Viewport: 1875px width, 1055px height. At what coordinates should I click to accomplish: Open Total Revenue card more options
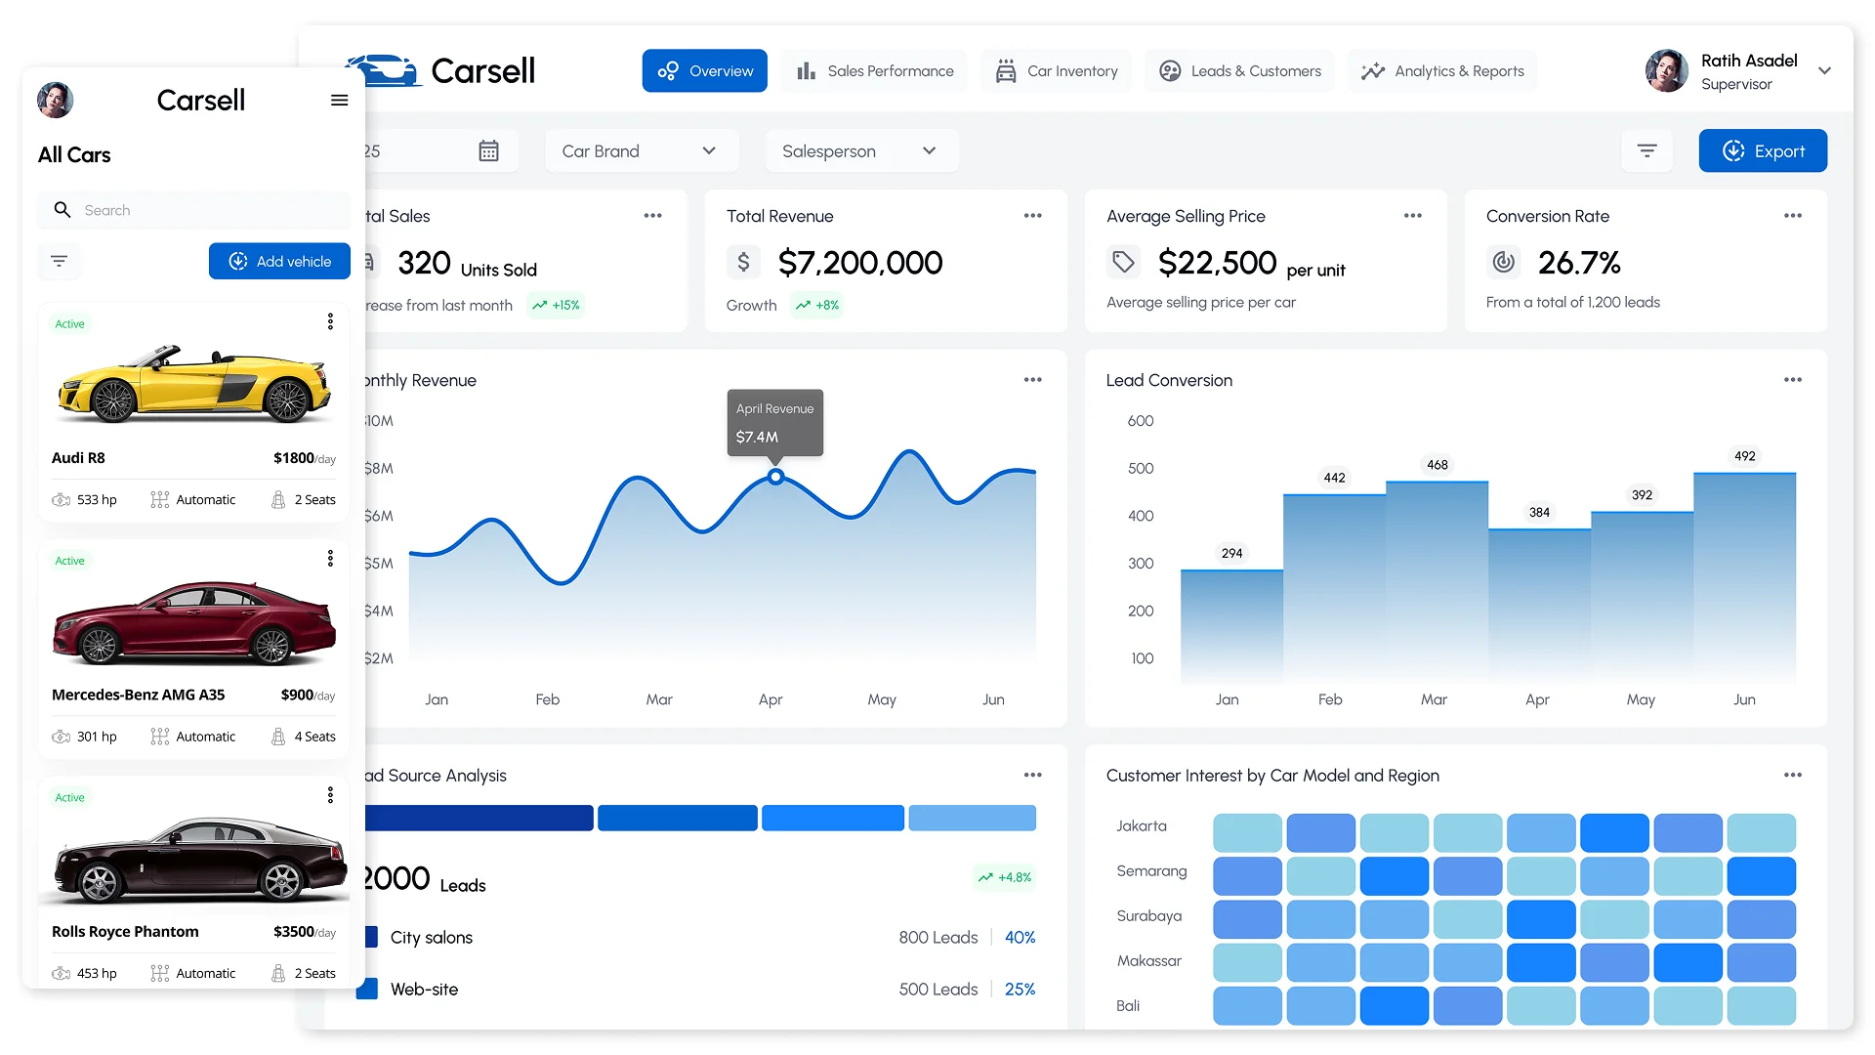pos(1033,216)
